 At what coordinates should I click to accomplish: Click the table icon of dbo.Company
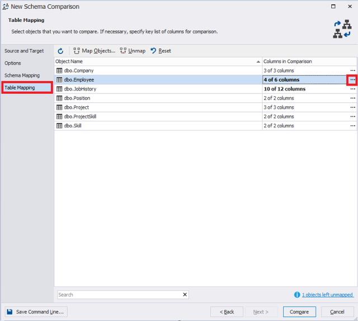pos(59,70)
